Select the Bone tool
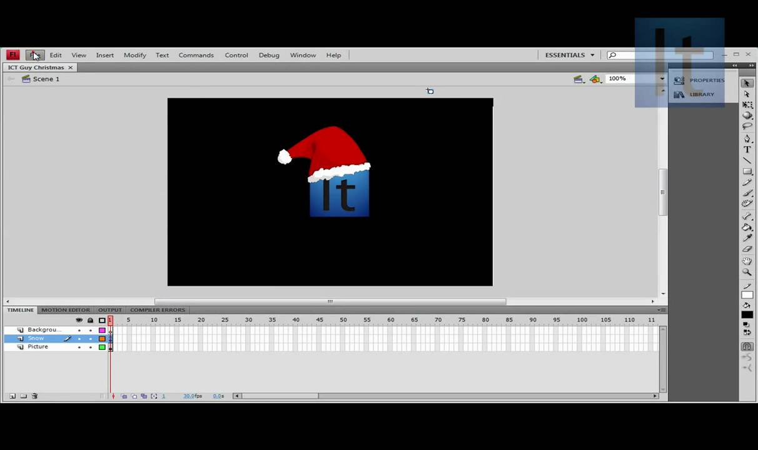The width and height of the screenshot is (758, 450). coord(747,216)
